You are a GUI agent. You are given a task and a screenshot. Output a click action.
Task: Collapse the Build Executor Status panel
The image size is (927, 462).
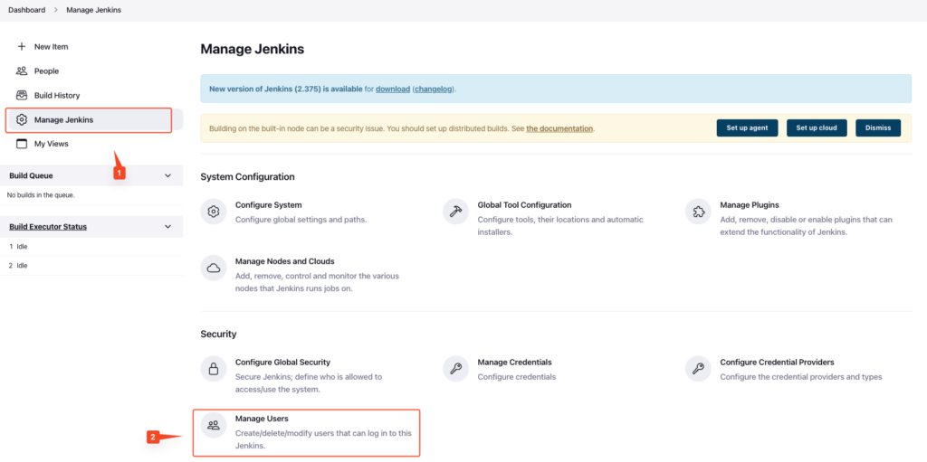click(167, 227)
